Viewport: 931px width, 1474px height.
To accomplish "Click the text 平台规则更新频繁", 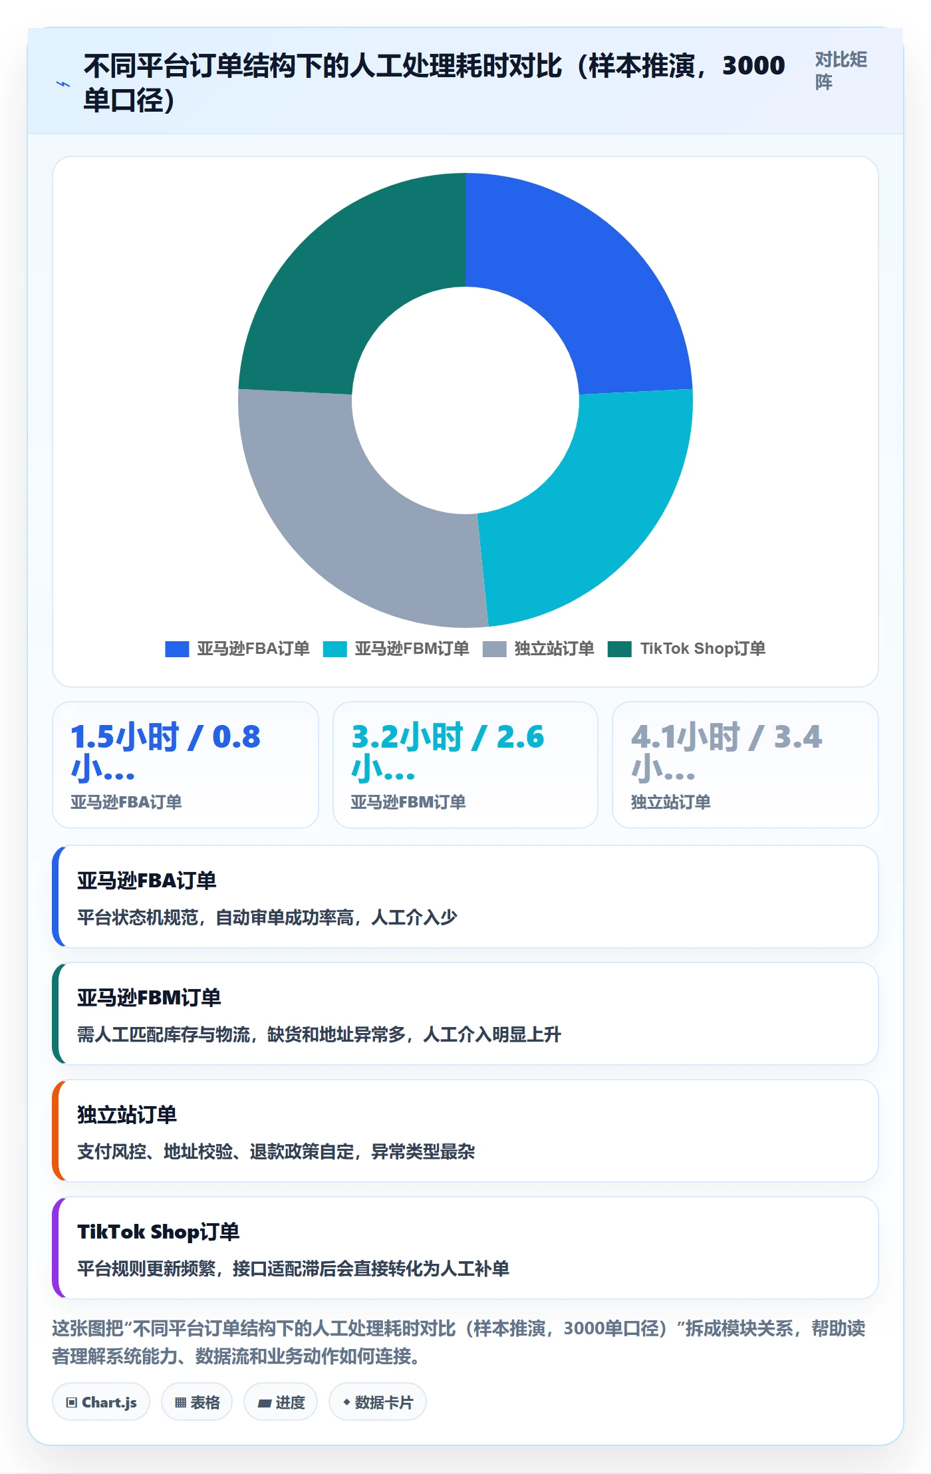I will 146,1269.
